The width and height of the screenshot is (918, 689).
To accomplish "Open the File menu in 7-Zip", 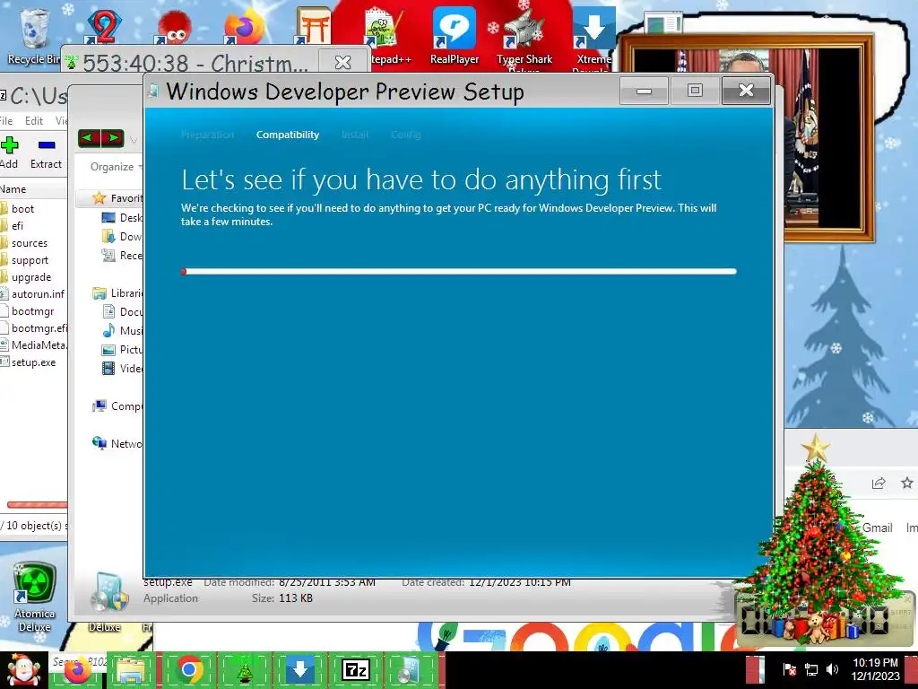I will [6, 121].
